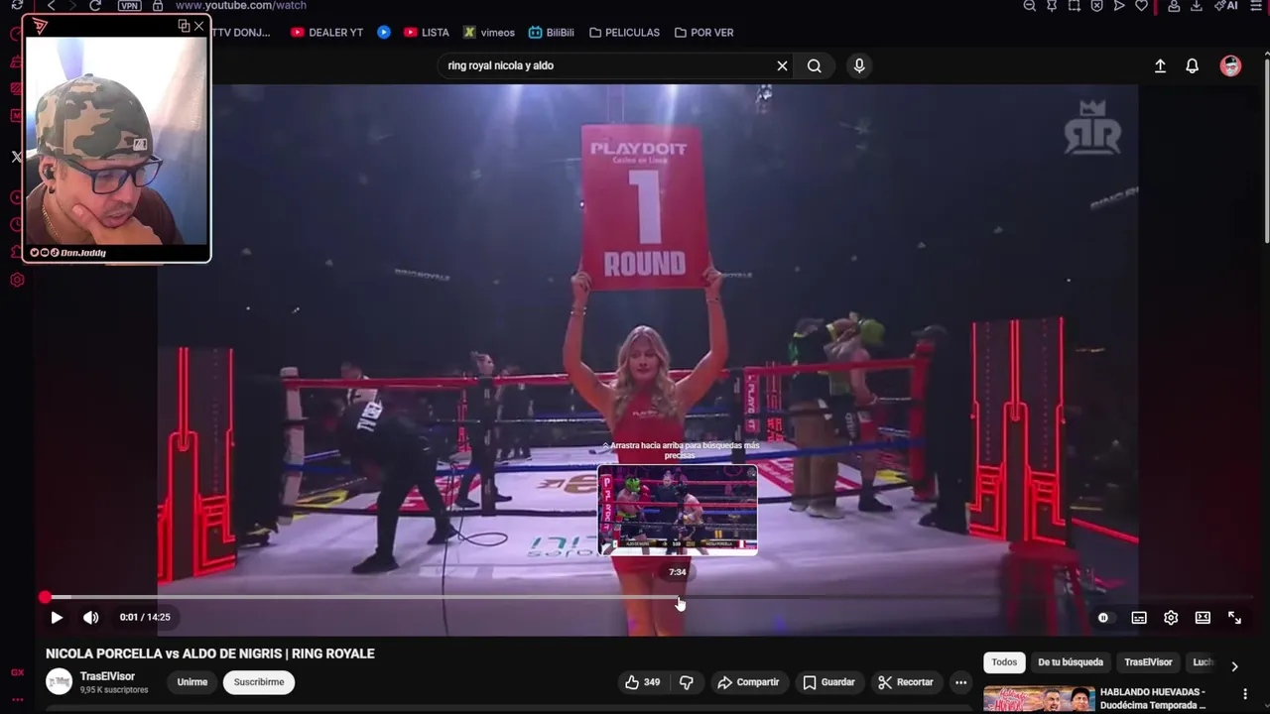Open player settings gear
This screenshot has width=1270, height=714.
[x=1171, y=618]
